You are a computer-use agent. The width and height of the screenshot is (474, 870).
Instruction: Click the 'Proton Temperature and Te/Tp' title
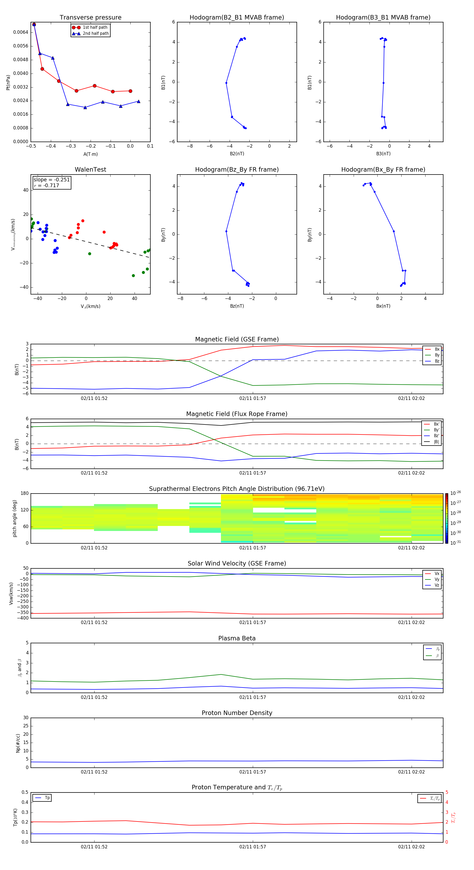tap(237, 787)
